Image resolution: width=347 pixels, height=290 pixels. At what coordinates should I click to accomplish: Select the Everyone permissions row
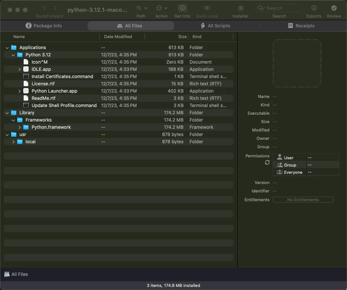point(306,172)
